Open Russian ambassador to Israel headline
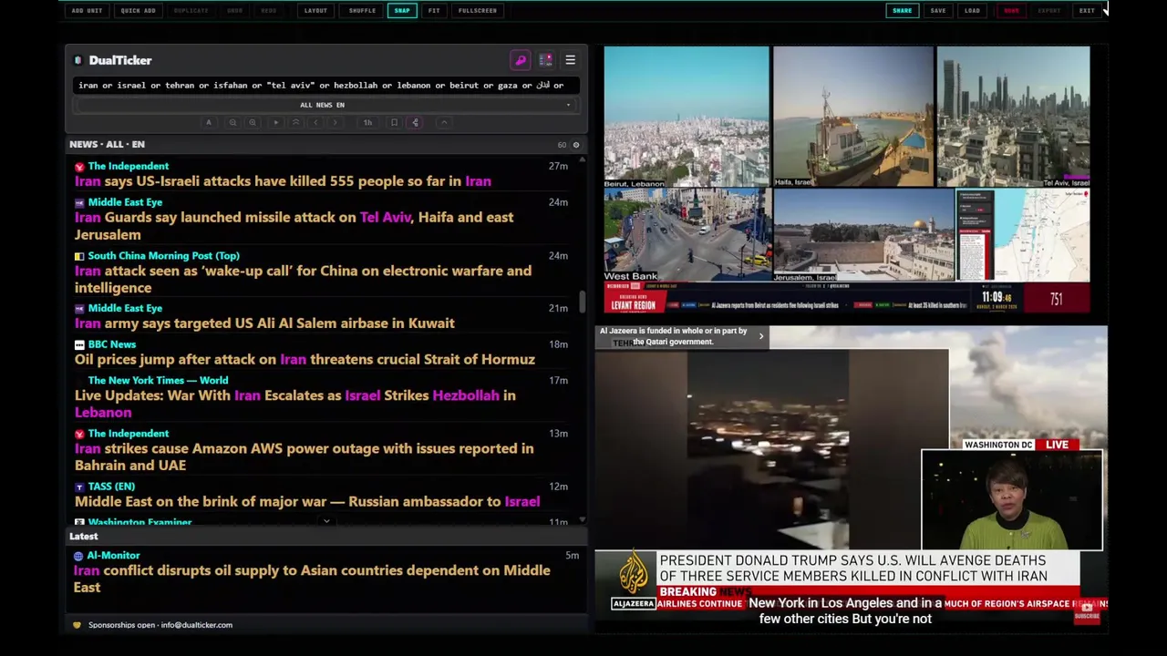This screenshot has height=656, width=1167. point(307,502)
